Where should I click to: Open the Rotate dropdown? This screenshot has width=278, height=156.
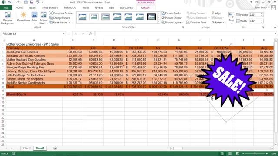pyautogui.click(x=218, y=23)
